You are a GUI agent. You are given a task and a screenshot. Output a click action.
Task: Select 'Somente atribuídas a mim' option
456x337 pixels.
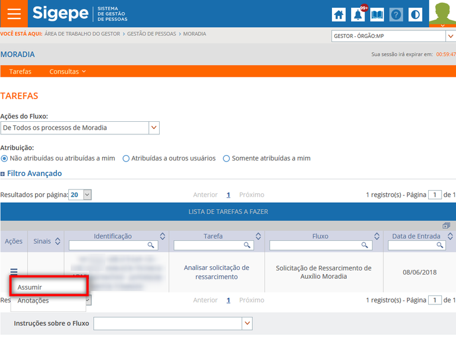click(227, 159)
